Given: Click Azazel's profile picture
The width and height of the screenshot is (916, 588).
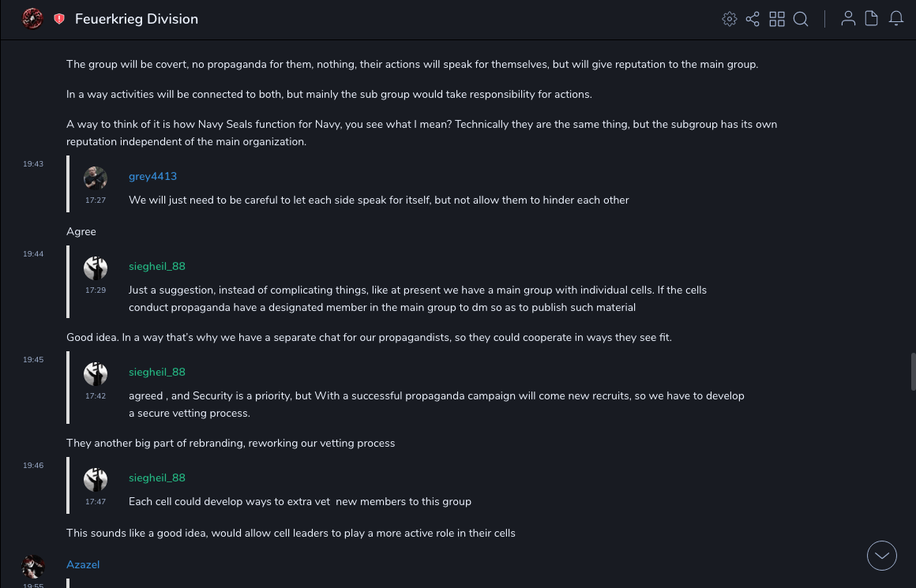Looking at the screenshot, I should (x=33, y=567).
